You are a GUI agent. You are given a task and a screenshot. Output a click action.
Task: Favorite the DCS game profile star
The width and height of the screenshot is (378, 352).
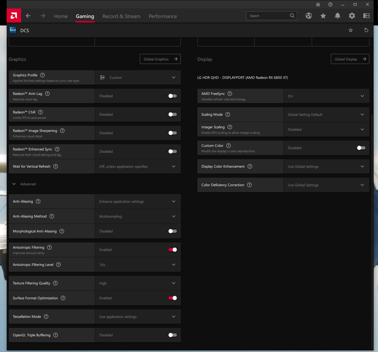pyautogui.click(x=351, y=30)
